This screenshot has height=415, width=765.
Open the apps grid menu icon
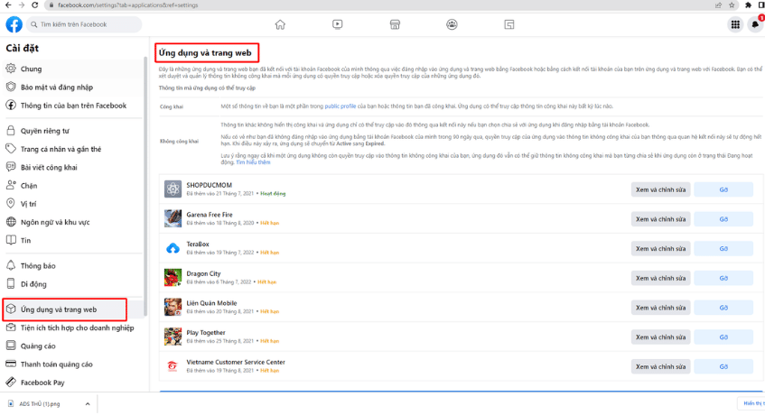pyautogui.click(x=735, y=24)
